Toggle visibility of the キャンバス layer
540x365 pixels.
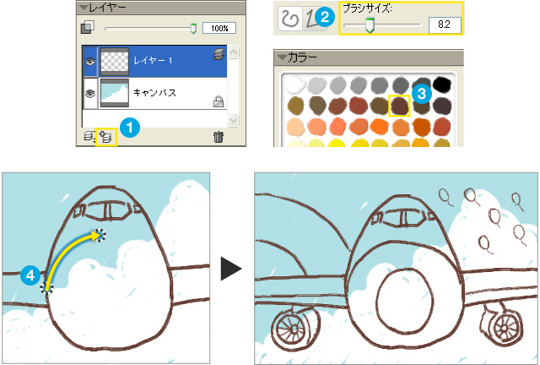(x=90, y=93)
